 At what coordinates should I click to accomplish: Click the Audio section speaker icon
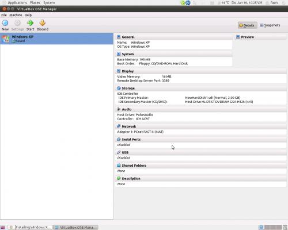pos(119,109)
